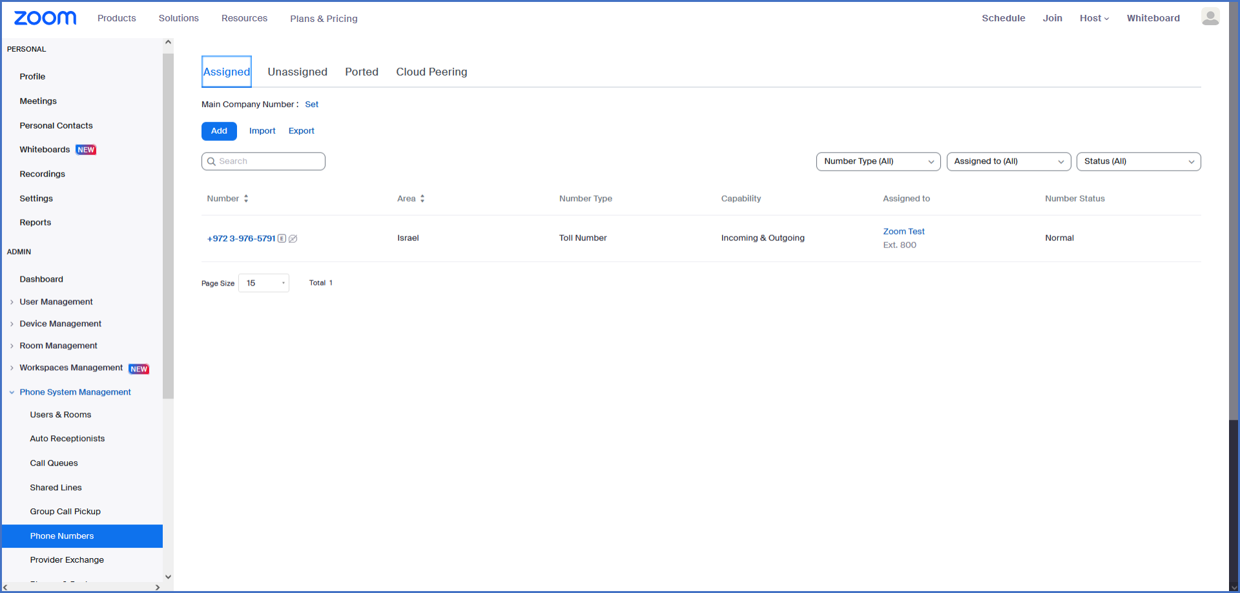
Task: Open the Solutions menu
Action: [179, 18]
